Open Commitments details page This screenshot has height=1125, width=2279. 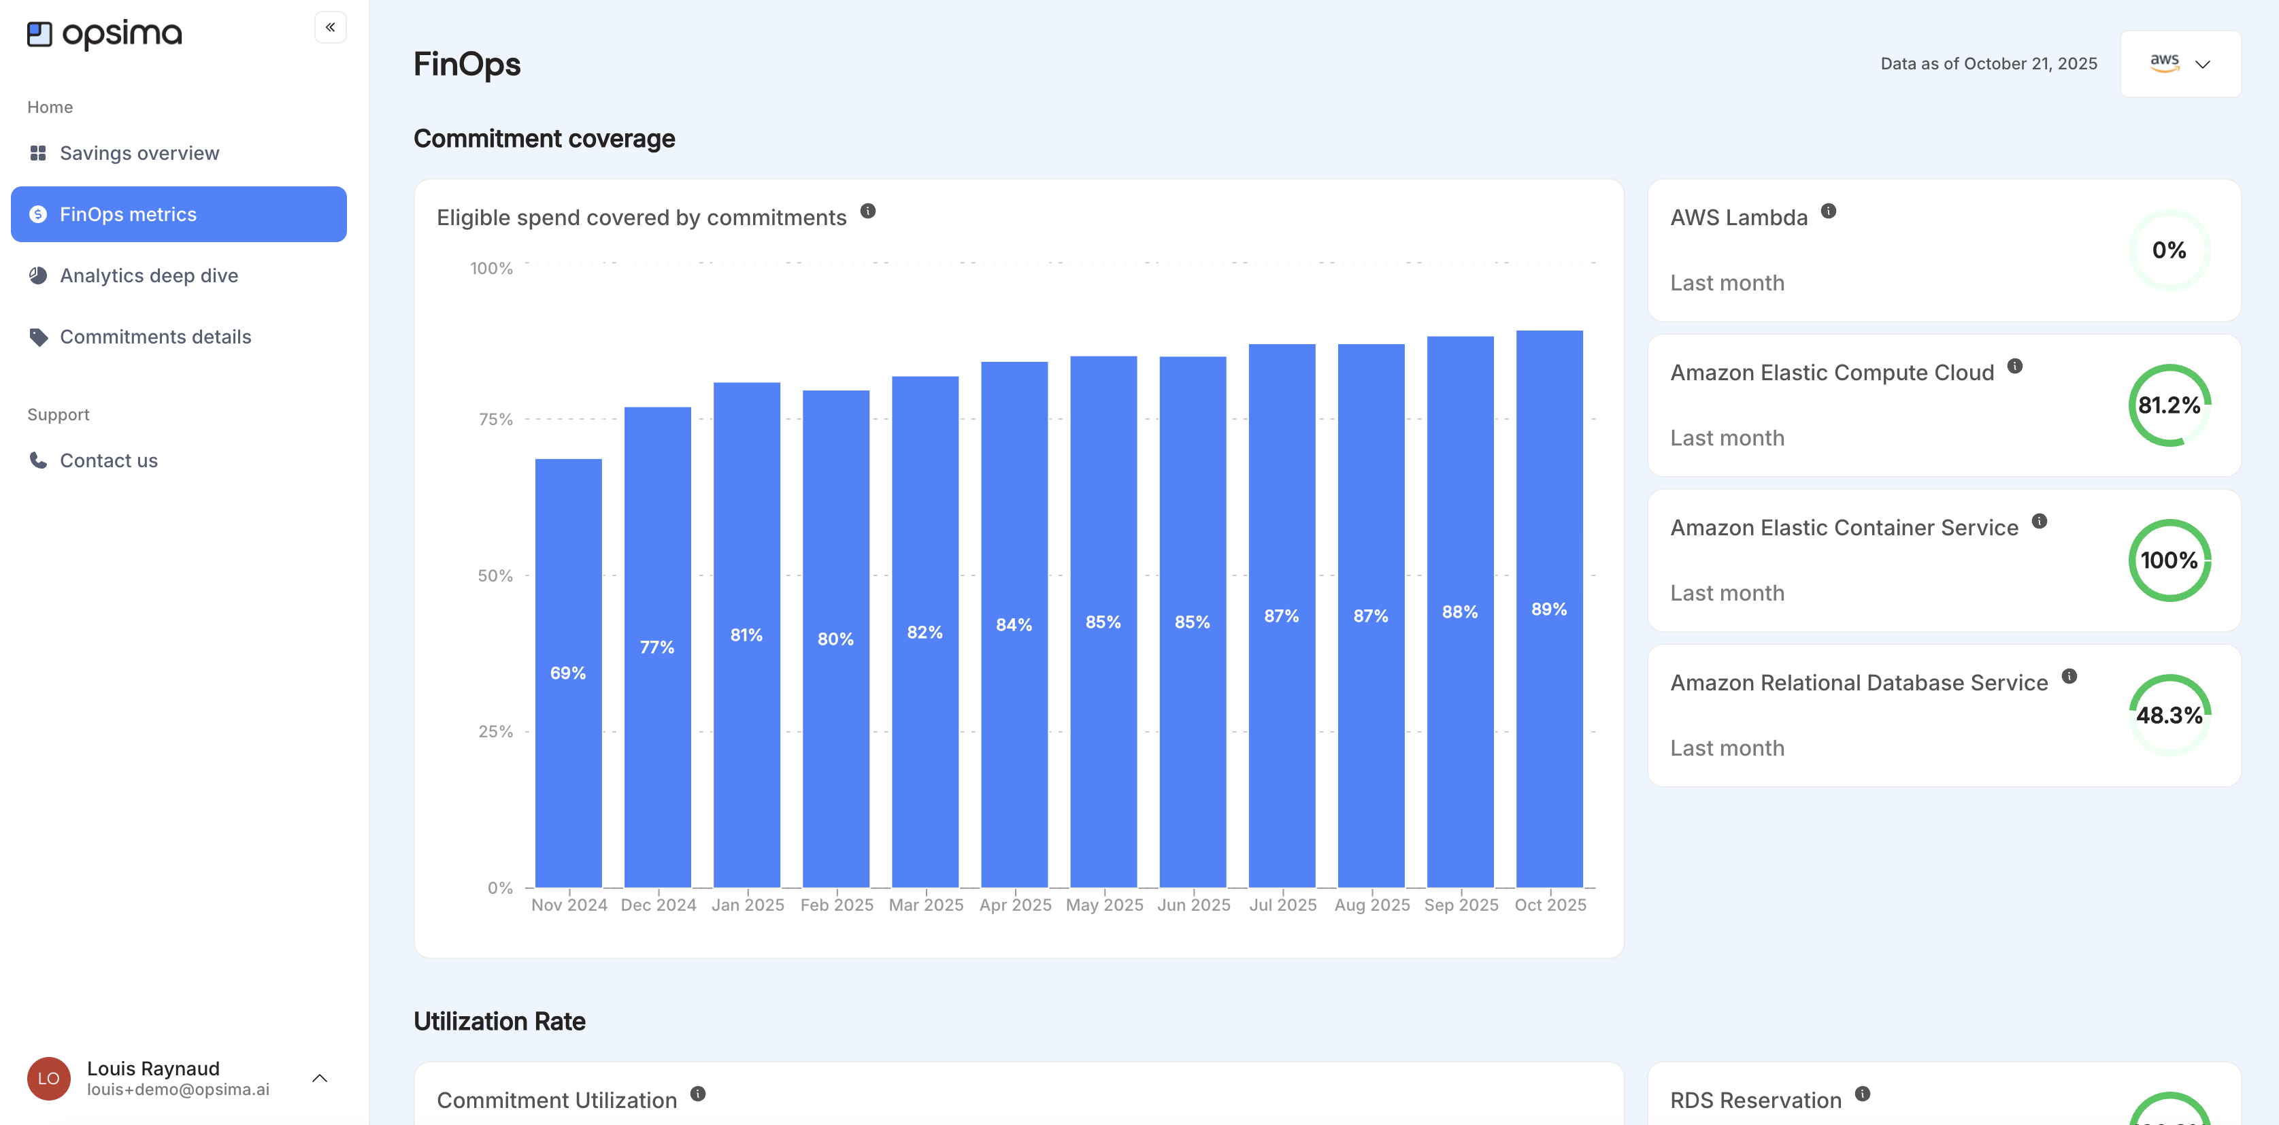pyautogui.click(x=155, y=337)
